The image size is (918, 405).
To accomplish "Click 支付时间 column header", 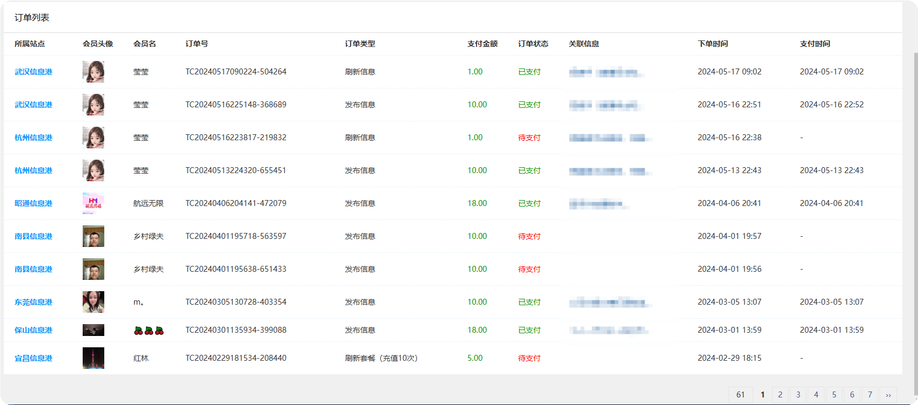I will point(815,44).
